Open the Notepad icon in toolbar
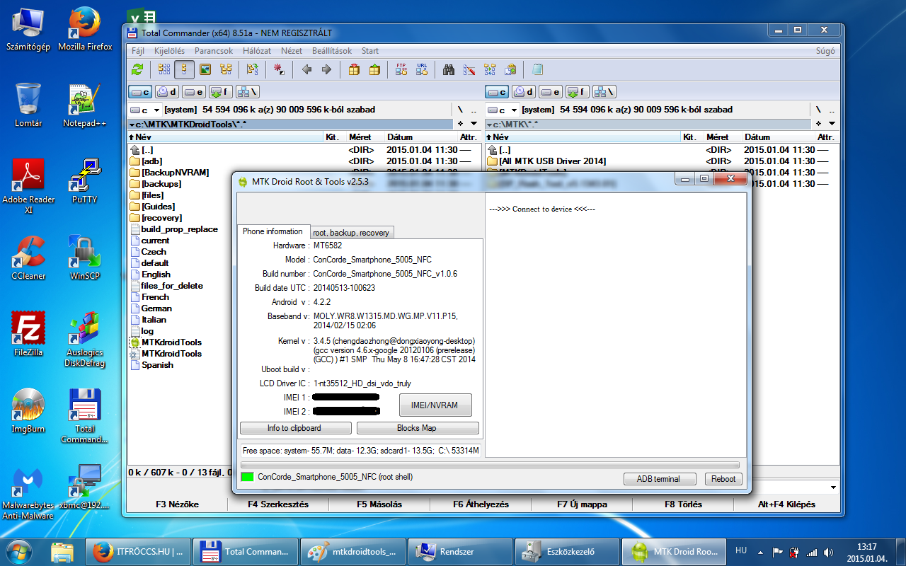 pyautogui.click(x=537, y=69)
